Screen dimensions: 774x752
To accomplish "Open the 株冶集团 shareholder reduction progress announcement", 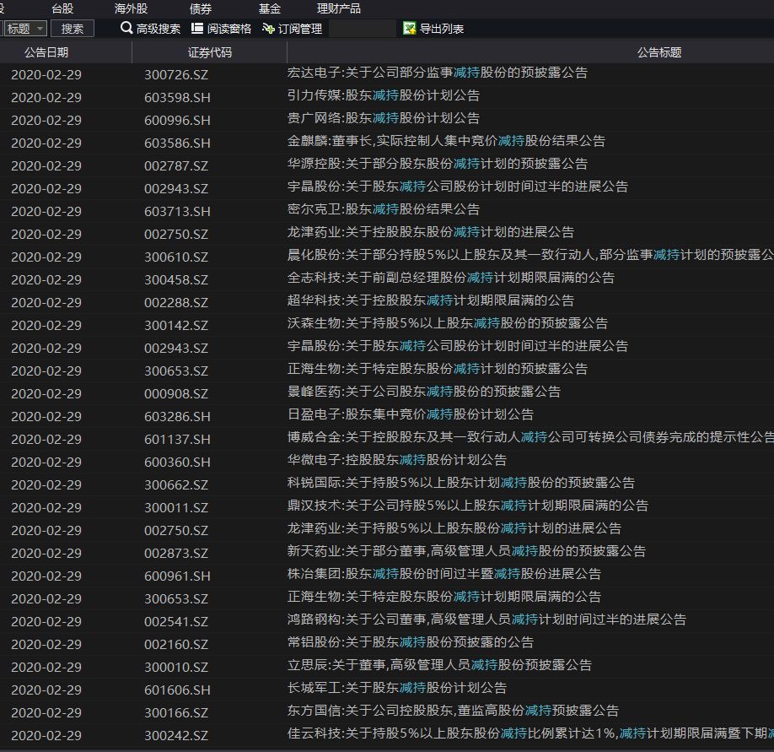I will tap(443, 574).
